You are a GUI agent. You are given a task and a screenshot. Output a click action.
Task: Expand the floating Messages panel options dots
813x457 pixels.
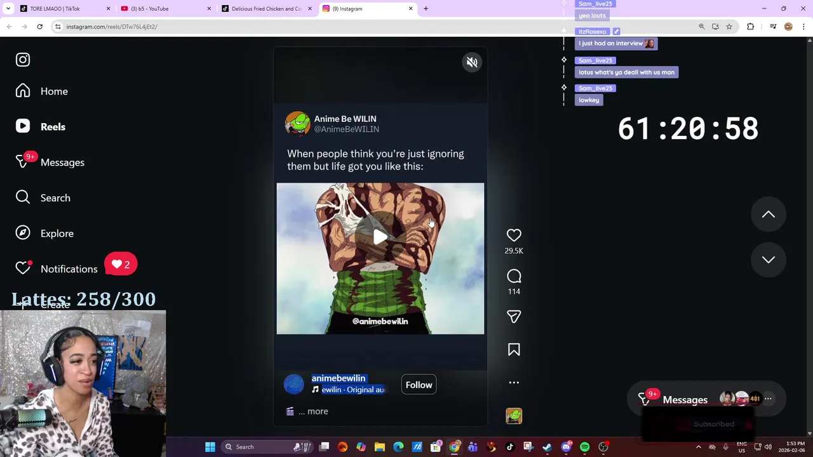[x=768, y=399]
